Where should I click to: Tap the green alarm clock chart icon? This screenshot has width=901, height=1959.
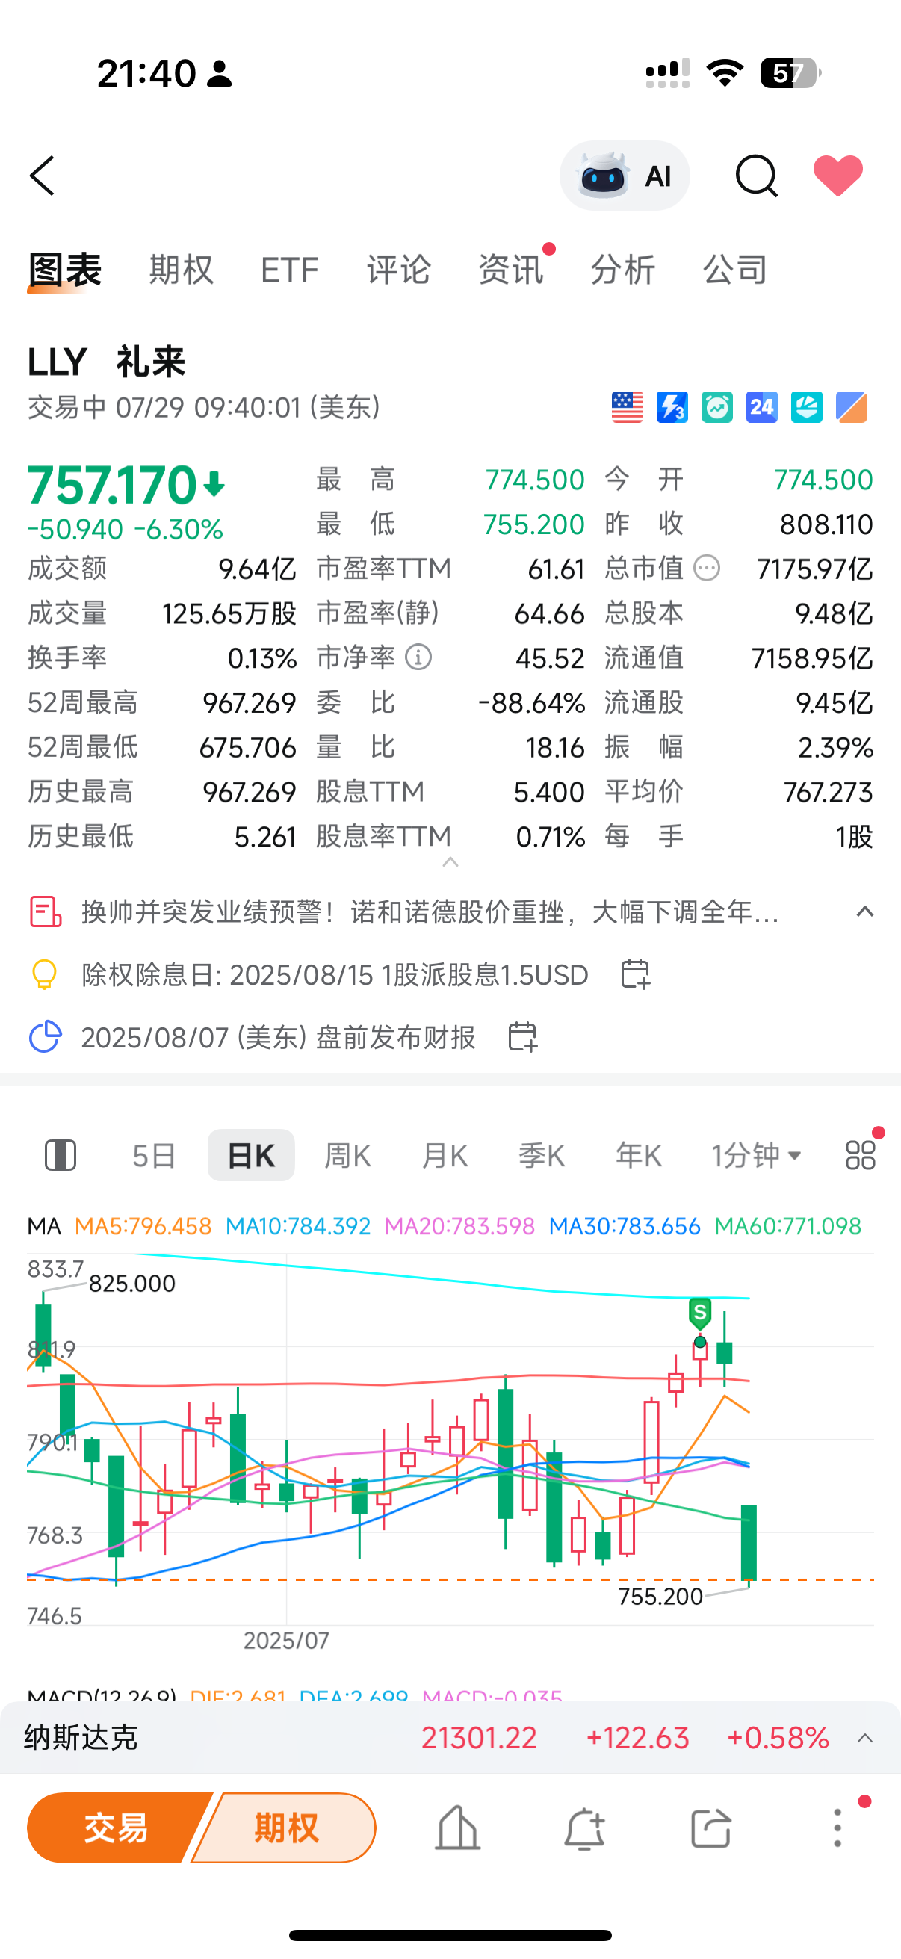click(x=717, y=408)
